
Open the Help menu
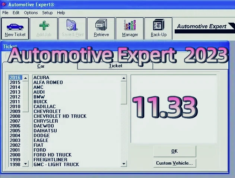[61, 13]
